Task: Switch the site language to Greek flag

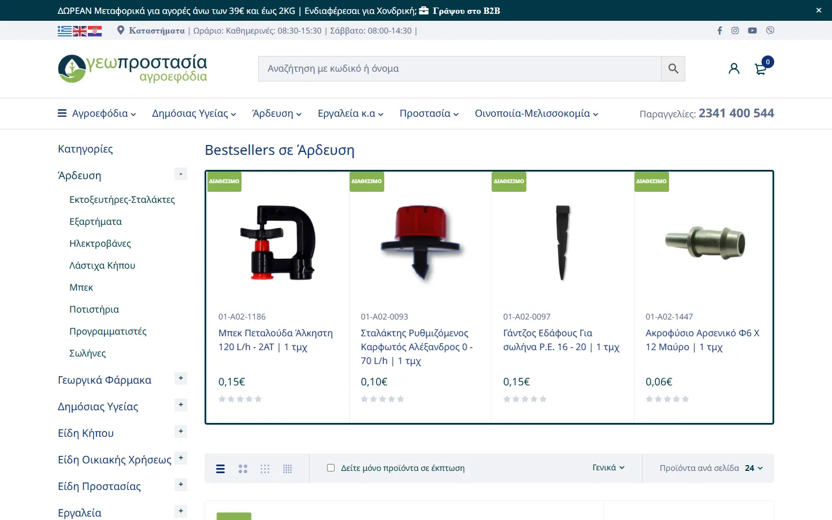Action: point(65,31)
